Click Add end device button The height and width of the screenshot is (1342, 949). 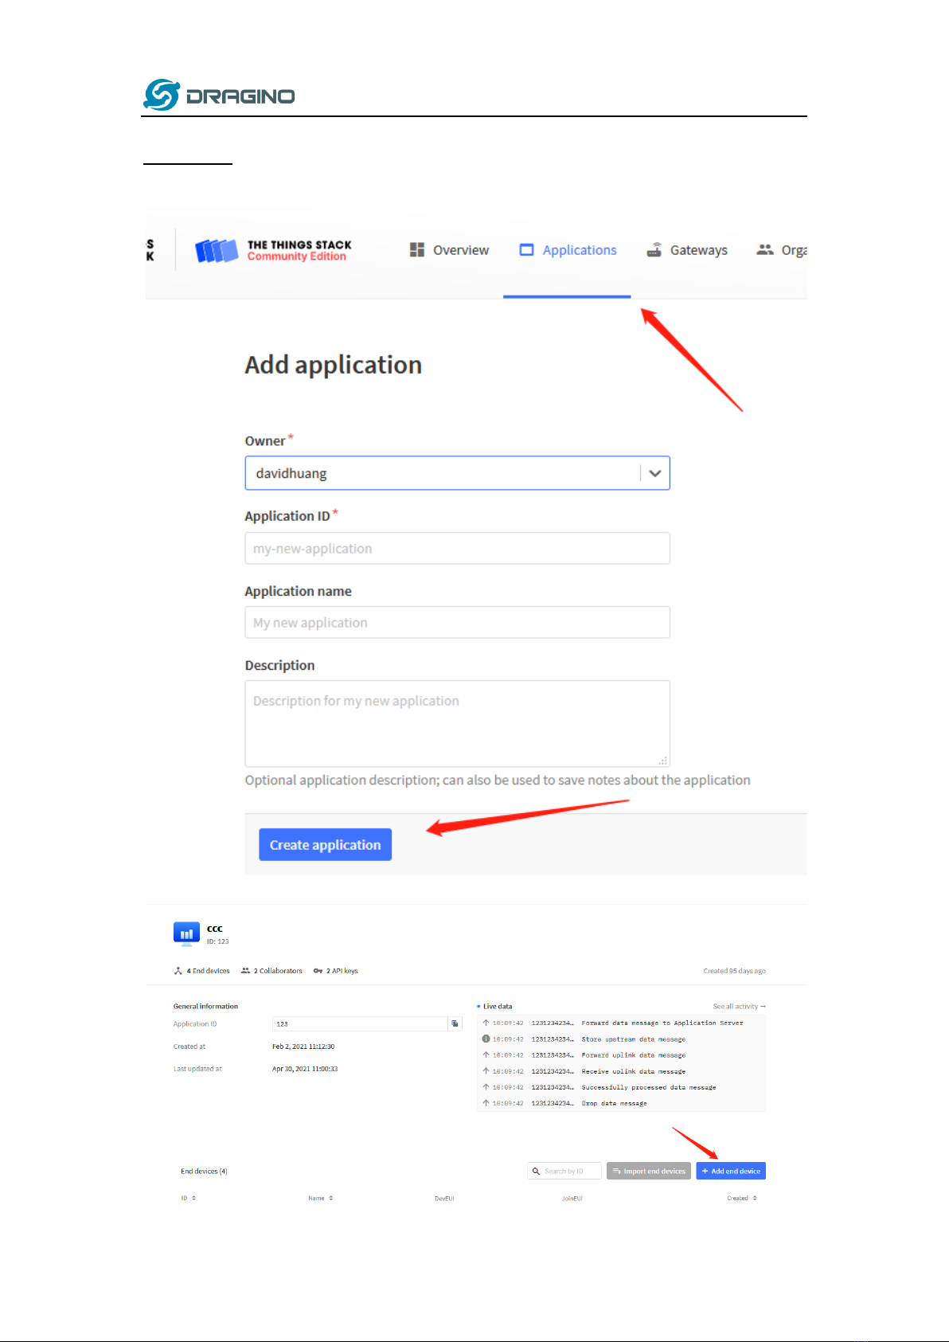point(731,1171)
